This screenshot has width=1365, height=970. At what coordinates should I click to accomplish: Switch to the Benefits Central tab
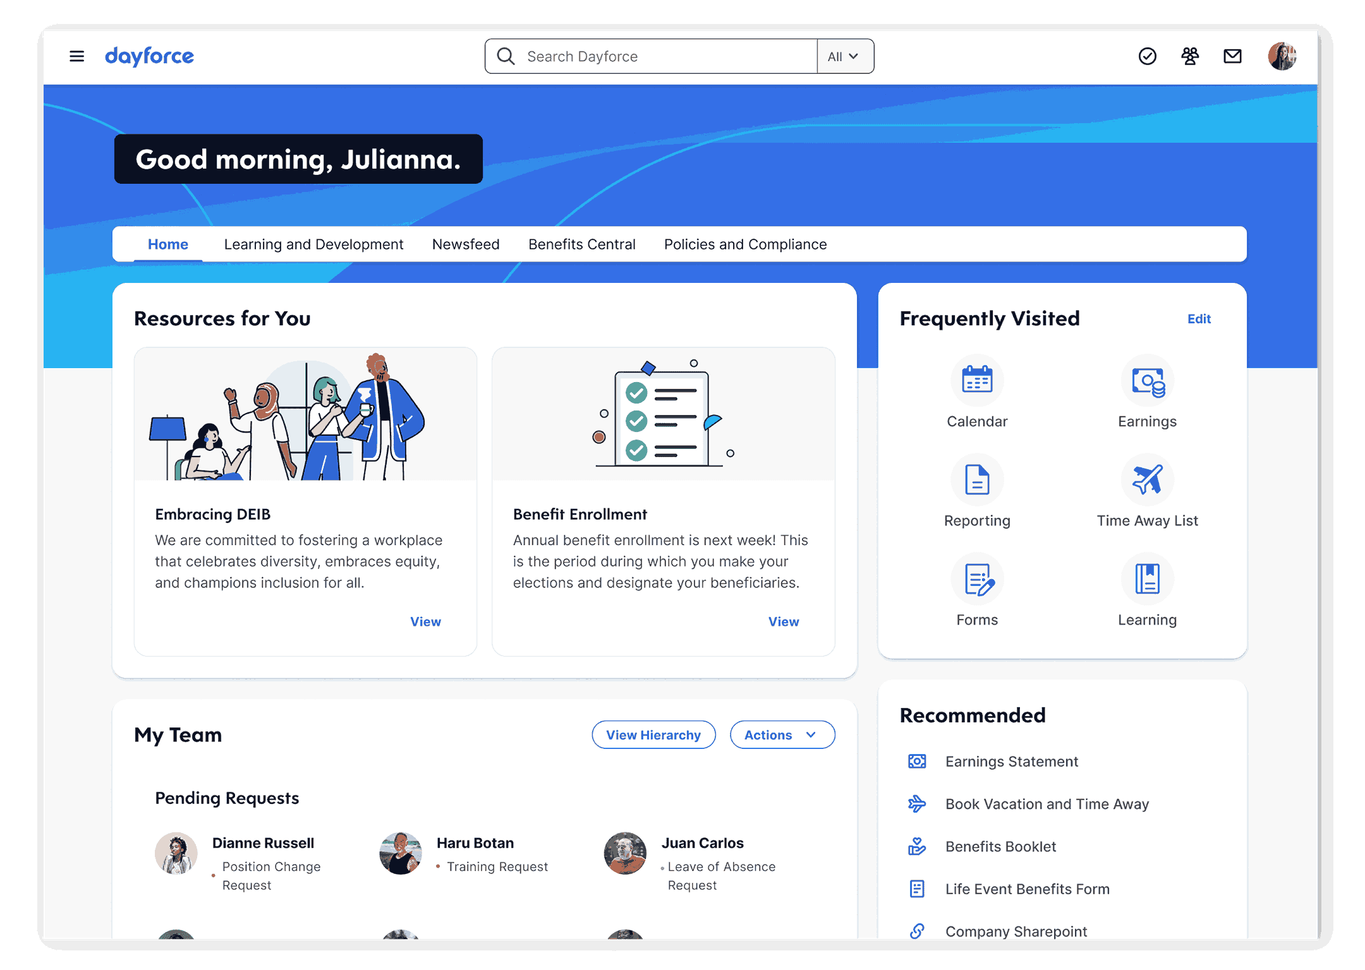coord(581,244)
